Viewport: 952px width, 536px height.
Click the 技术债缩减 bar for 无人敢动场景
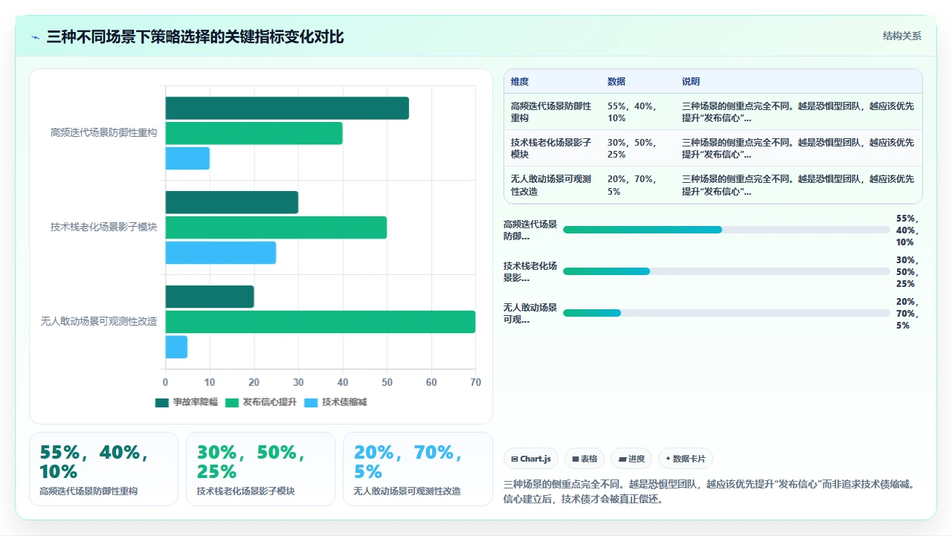coord(176,347)
